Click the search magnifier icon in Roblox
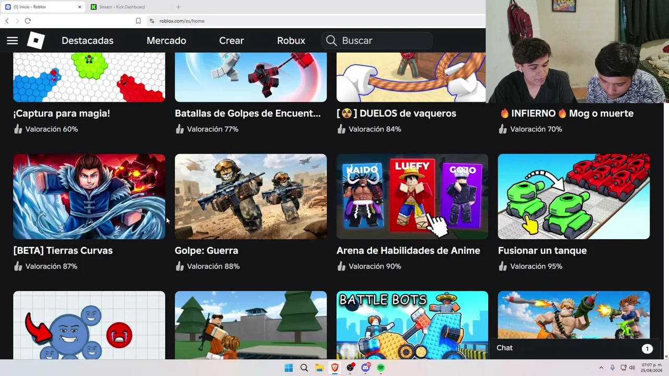The image size is (669, 376). (331, 41)
